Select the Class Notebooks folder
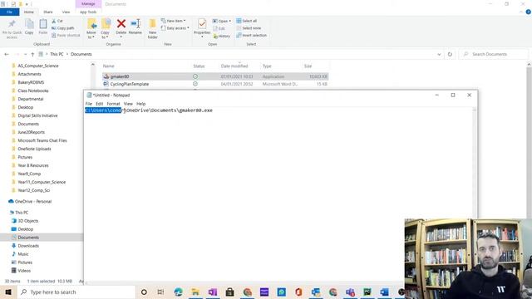 [33, 91]
